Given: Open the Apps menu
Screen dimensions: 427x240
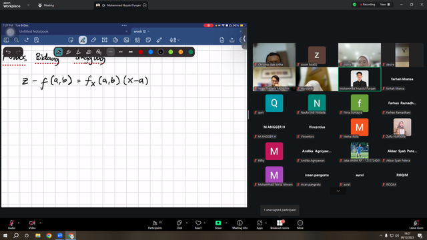Looking at the screenshot, I should coord(260,224).
